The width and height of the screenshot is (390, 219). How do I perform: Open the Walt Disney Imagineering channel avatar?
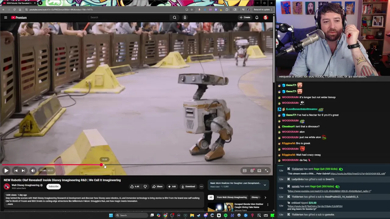(7, 186)
